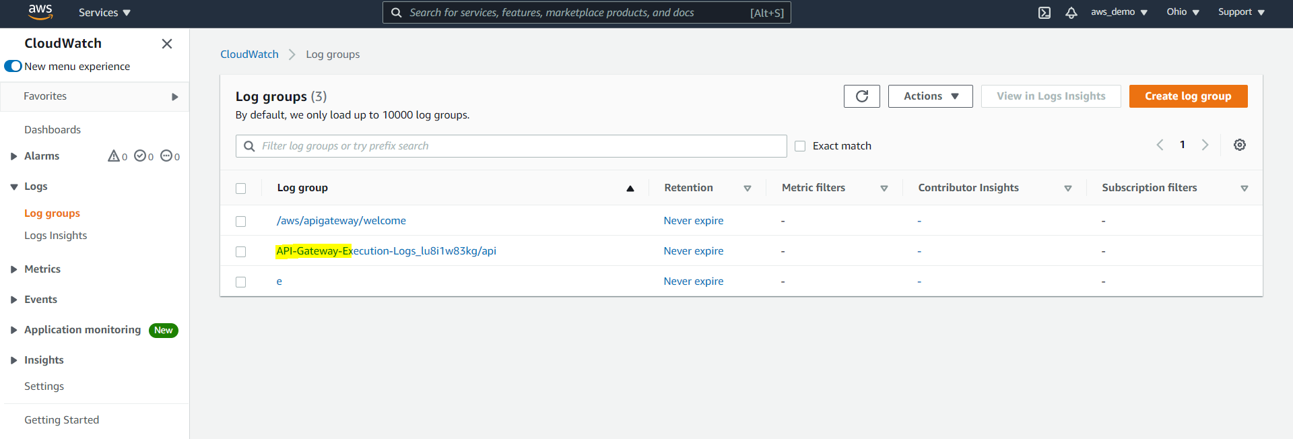This screenshot has width=1293, height=439.
Task: Check the API-Gateway-Execution-Logs row checkbox
Action: pyautogui.click(x=241, y=252)
